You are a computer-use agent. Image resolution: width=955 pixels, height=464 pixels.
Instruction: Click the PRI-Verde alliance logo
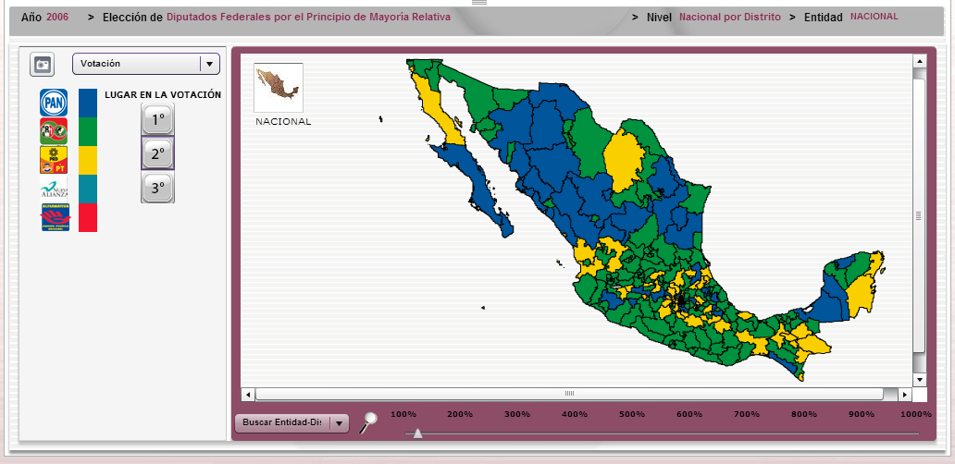point(54,131)
